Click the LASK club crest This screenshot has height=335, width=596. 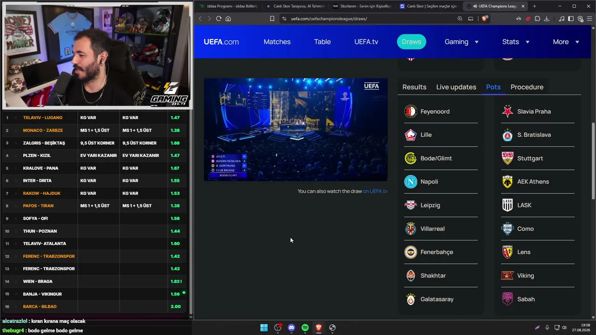[508, 205]
